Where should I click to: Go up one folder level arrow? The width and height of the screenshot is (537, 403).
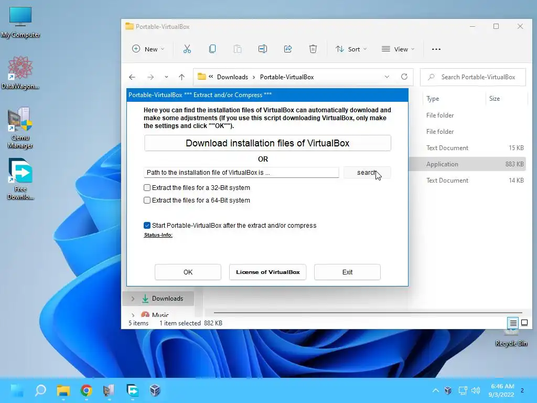[x=182, y=77]
